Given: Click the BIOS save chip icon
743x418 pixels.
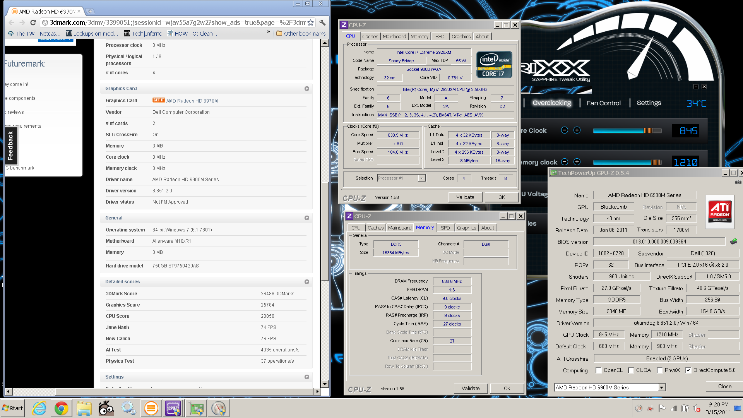Looking at the screenshot, I should click(x=733, y=242).
